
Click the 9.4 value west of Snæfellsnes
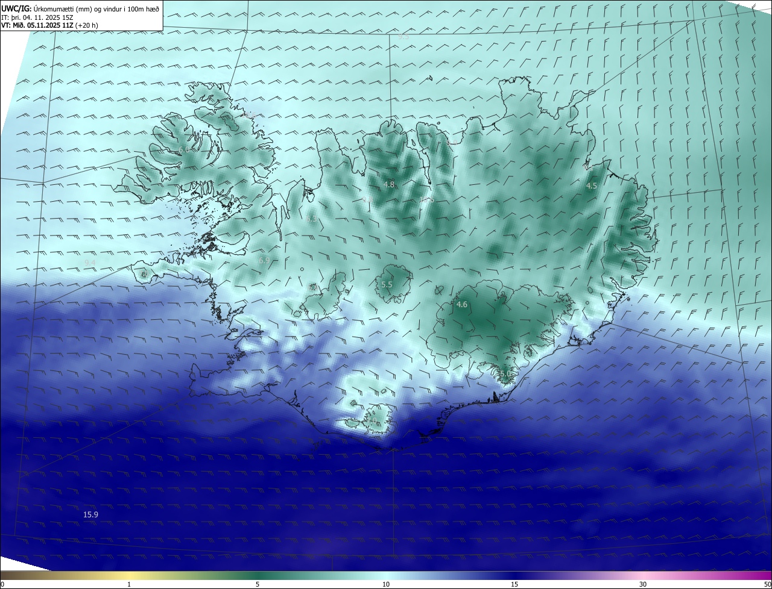click(x=90, y=263)
